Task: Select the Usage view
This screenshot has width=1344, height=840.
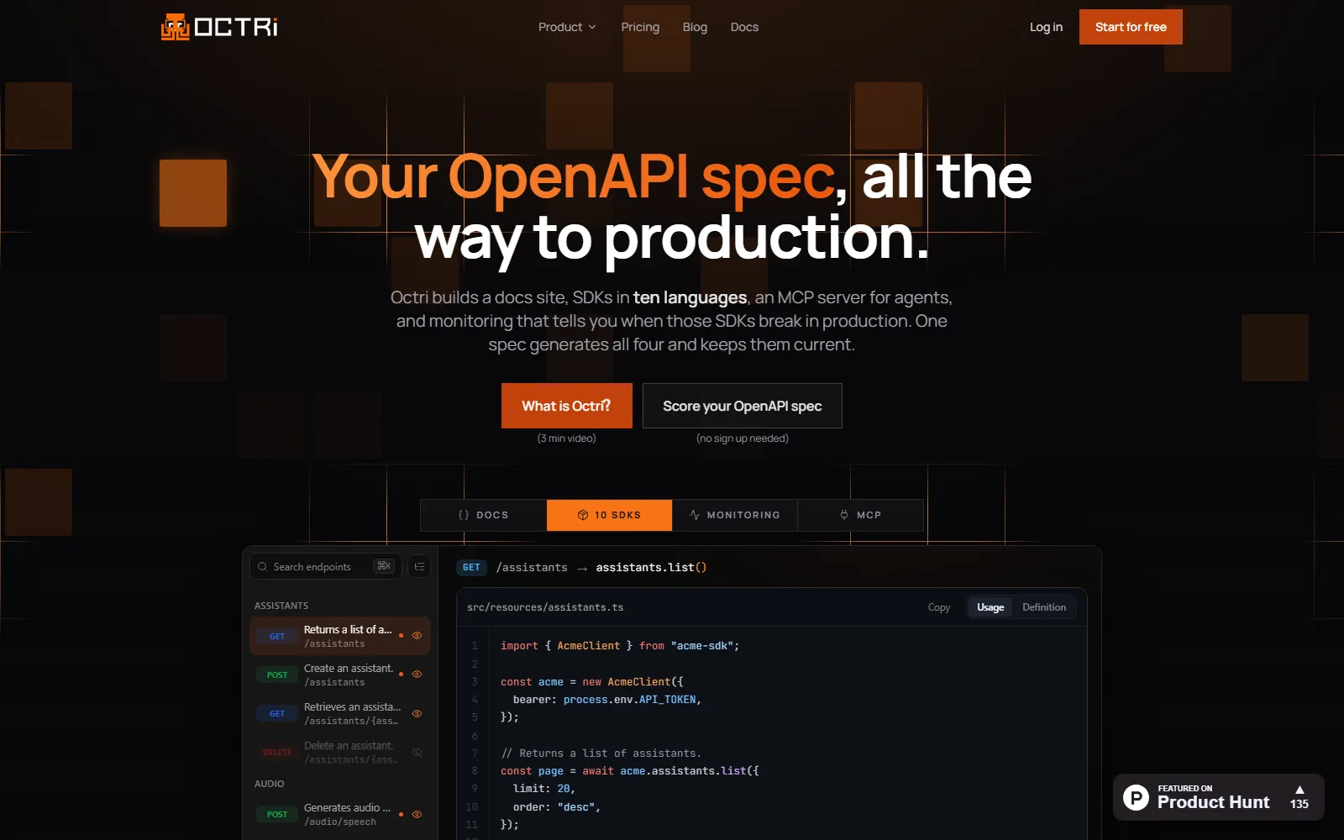Action: (990, 607)
